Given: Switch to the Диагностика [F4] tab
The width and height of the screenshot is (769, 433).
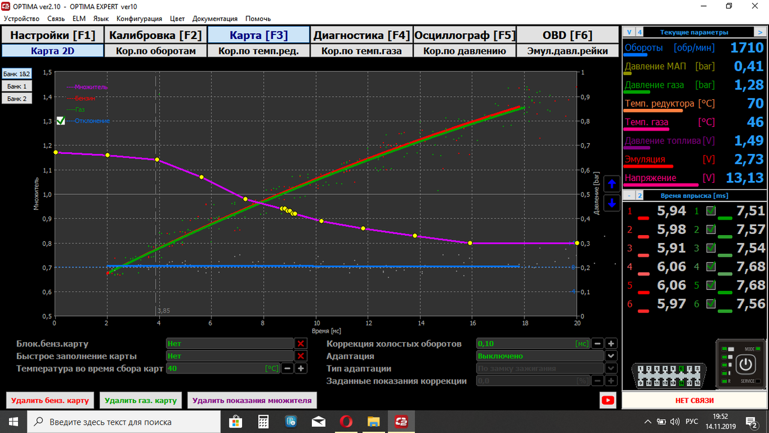Looking at the screenshot, I should (x=362, y=35).
